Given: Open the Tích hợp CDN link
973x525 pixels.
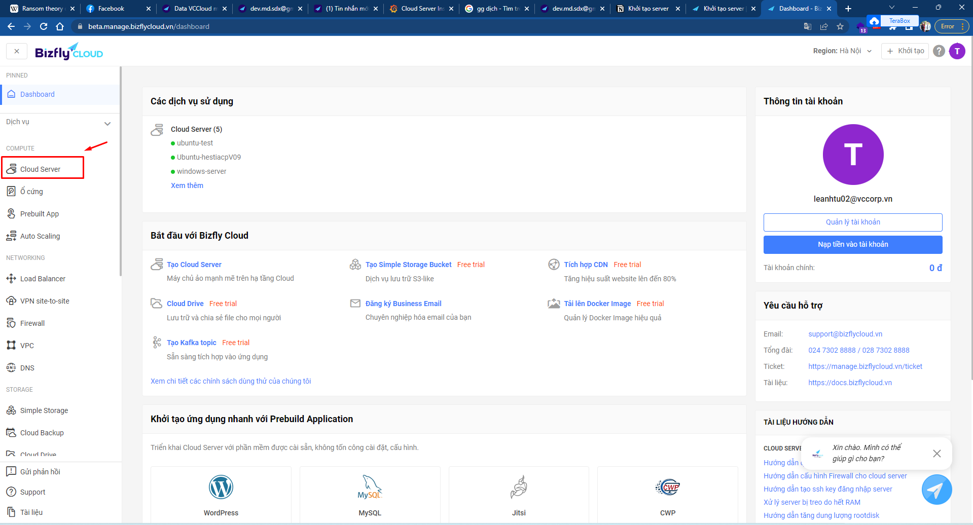Looking at the screenshot, I should 586,265.
